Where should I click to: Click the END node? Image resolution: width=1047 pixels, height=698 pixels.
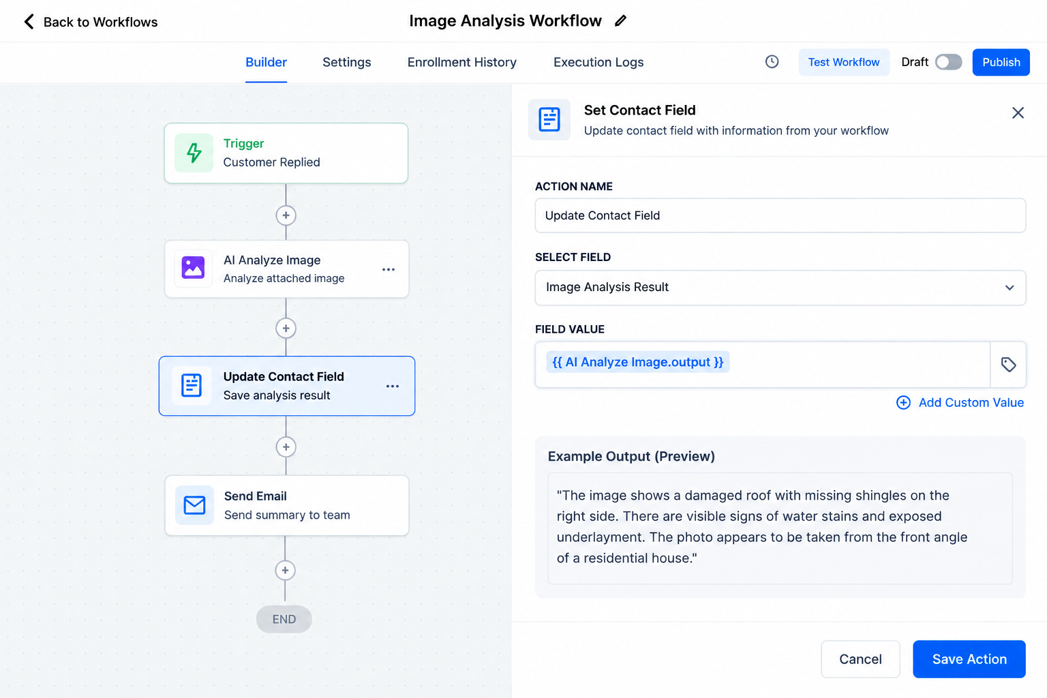click(x=284, y=619)
